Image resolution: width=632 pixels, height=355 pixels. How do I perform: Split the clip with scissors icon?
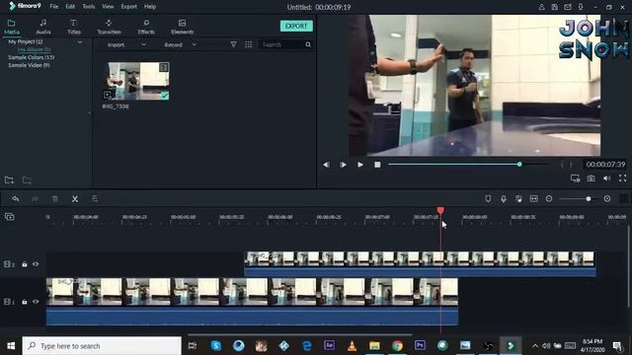[x=75, y=198]
